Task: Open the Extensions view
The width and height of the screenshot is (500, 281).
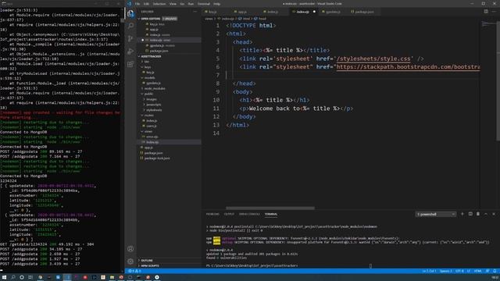Action: click(130, 64)
